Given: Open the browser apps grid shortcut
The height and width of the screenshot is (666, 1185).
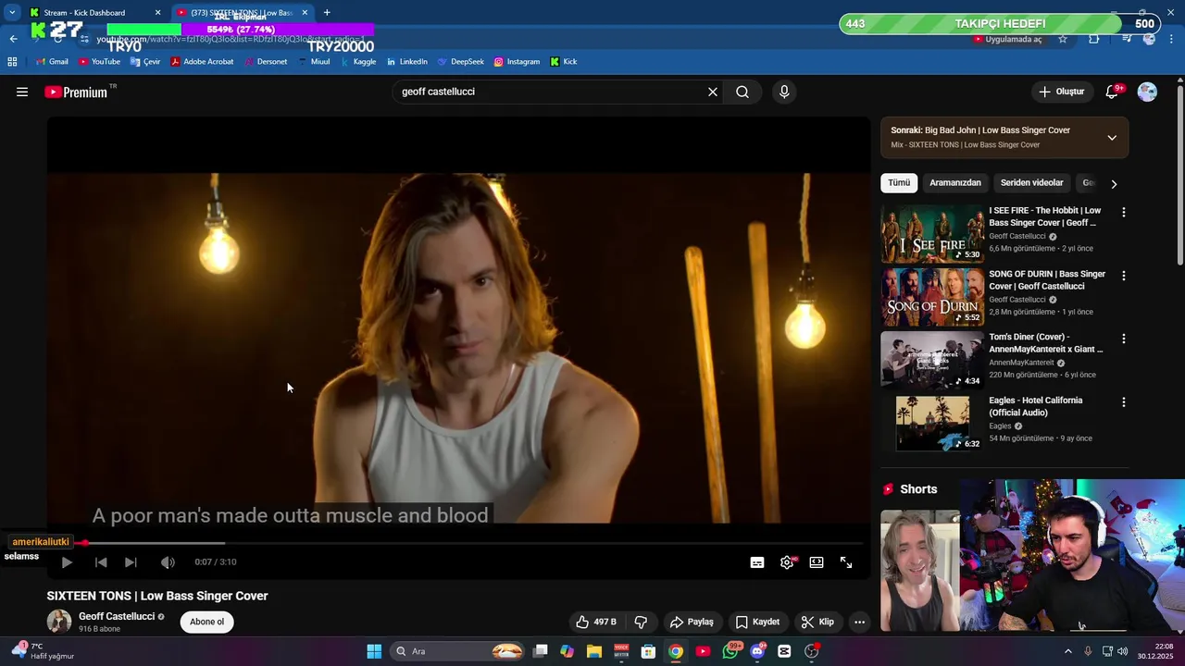Looking at the screenshot, I should point(12,62).
